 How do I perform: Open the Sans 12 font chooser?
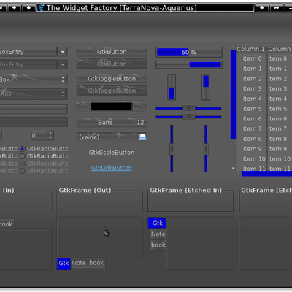click(112, 122)
